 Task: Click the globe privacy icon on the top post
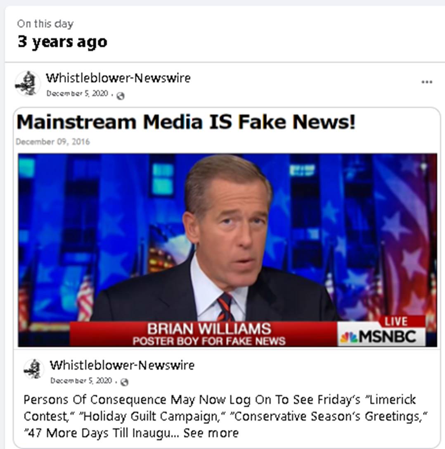click(121, 96)
